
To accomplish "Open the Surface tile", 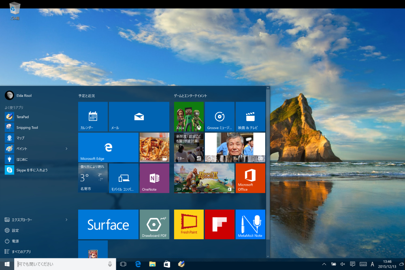I will coord(108,224).
